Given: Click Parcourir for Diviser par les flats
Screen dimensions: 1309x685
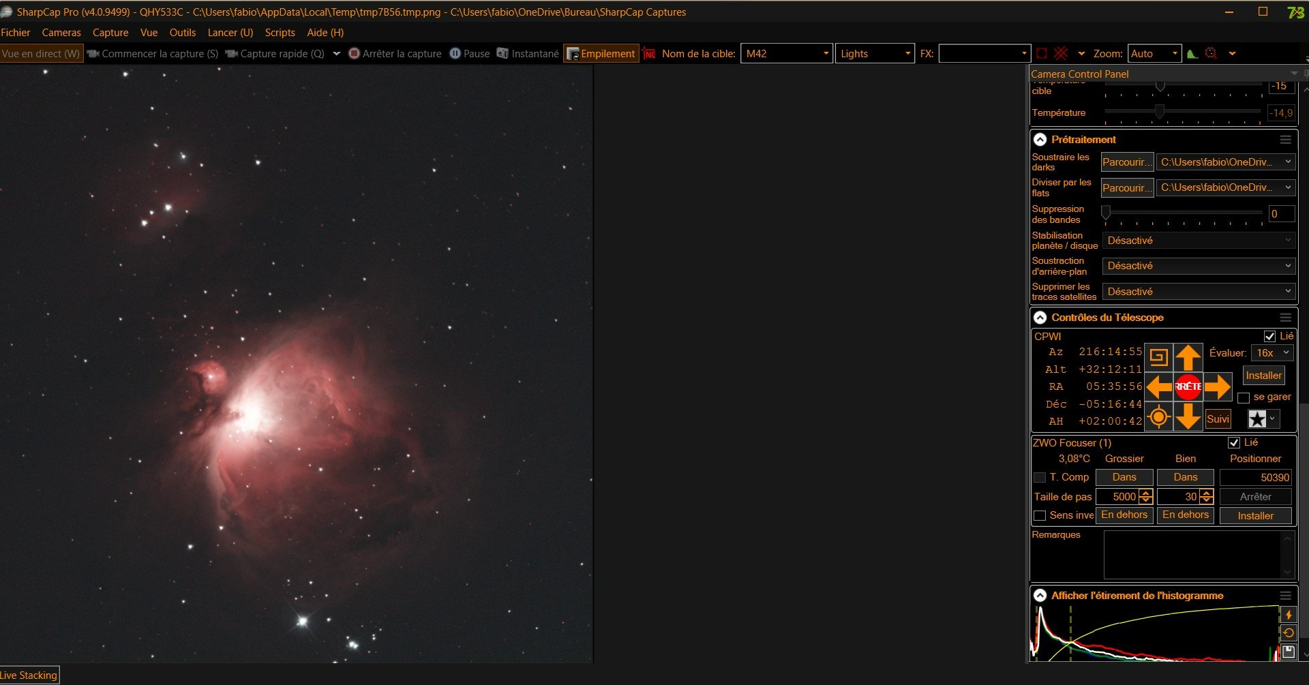Looking at the screenshot, I should 1127,187.
